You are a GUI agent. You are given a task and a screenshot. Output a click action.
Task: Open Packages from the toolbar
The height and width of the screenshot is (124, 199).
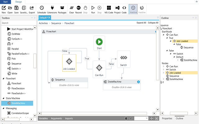tap(62, 8)
